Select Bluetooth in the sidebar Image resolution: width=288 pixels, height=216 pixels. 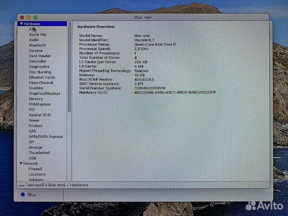37,45
